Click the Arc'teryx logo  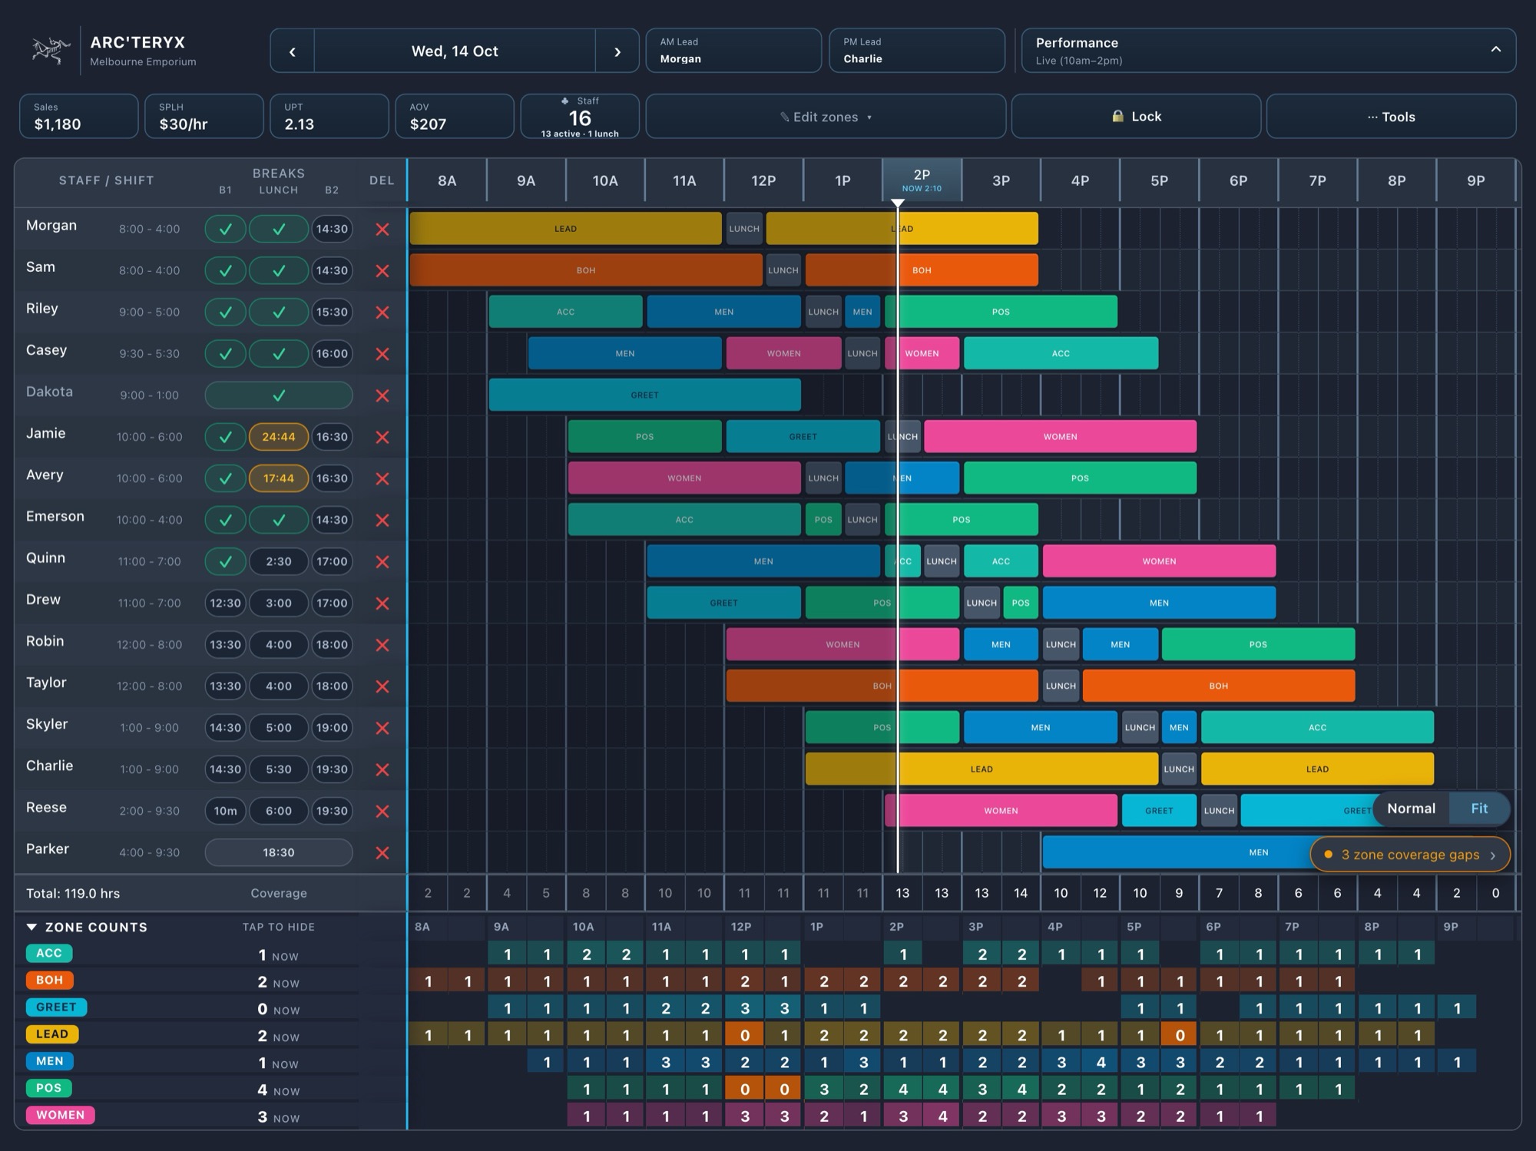[x=51, y=51]
